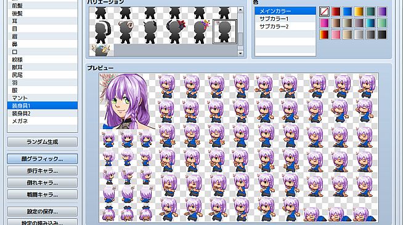Select the framed, currently selected accessory variation

(225, 32)
